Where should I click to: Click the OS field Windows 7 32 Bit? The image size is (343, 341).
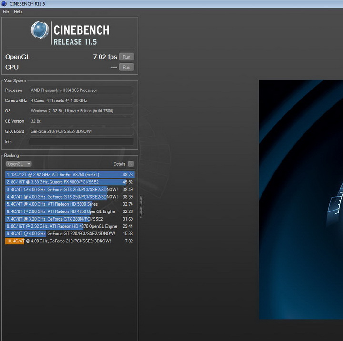click(81, 110)
